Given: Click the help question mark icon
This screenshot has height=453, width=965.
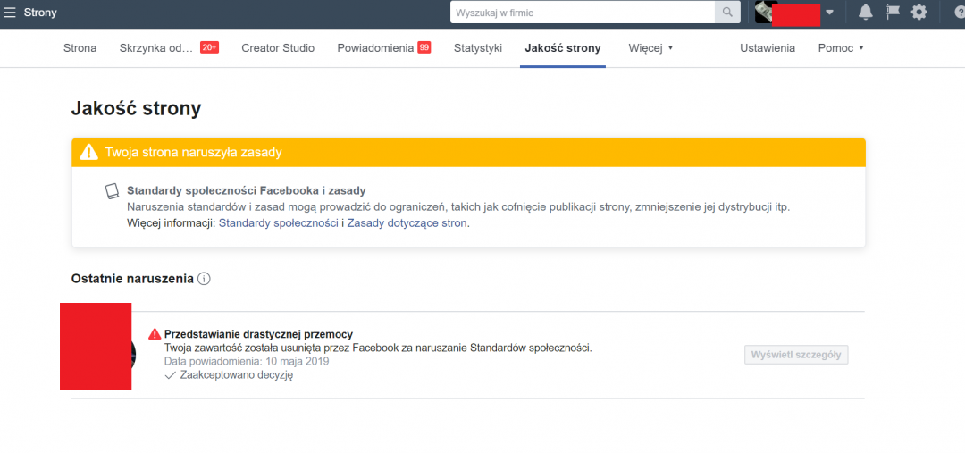Looking at the screenshot, I should point(960,13).
